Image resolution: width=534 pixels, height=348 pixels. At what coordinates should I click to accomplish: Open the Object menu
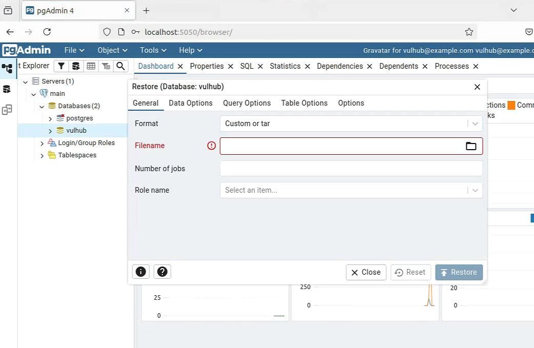pyautogui.click(x=112, y=50)
